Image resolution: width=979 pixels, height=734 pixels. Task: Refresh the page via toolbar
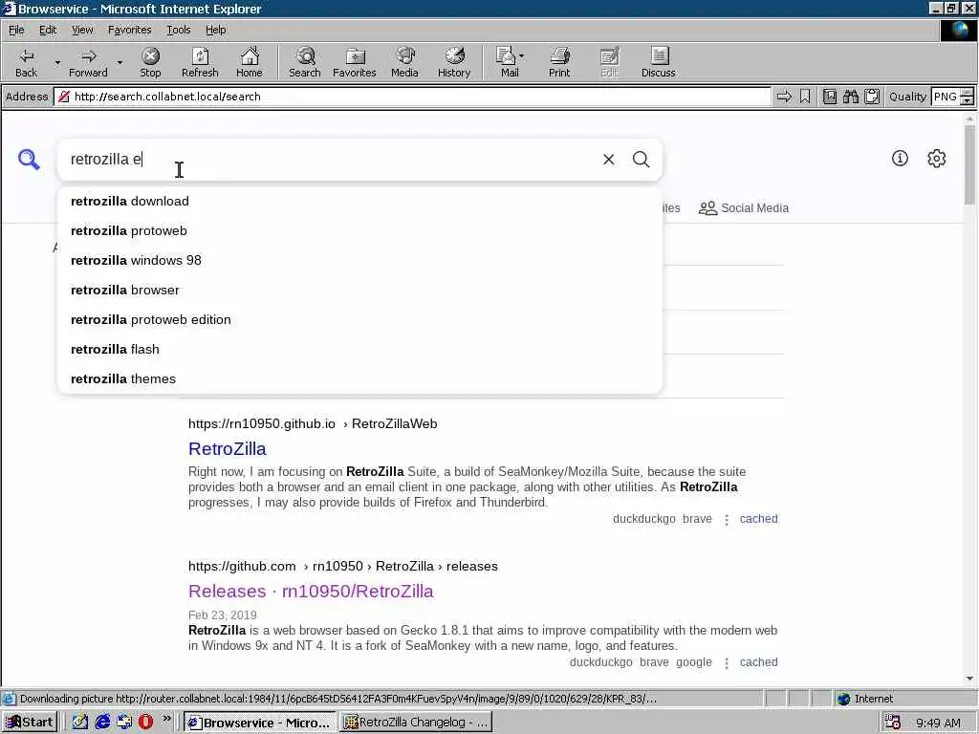pos(200,62)
